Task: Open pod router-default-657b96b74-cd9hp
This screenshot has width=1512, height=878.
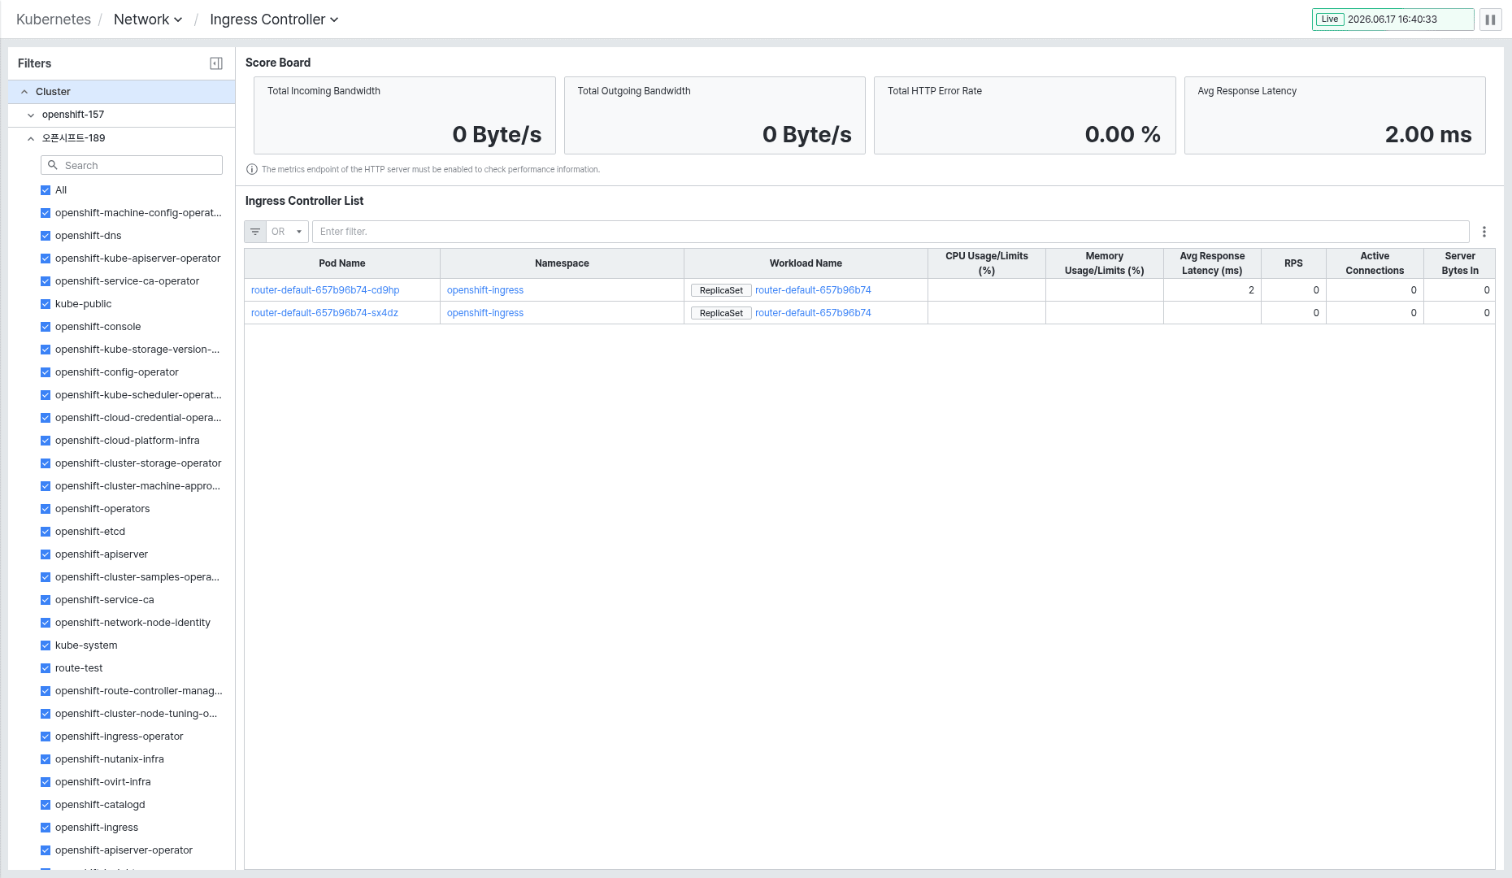Action: click(x=325, y=290)
